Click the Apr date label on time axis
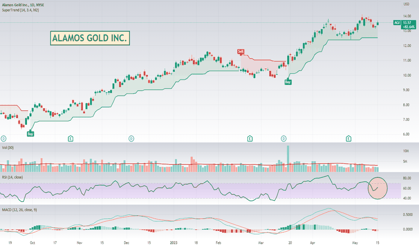 coord(312,243)
